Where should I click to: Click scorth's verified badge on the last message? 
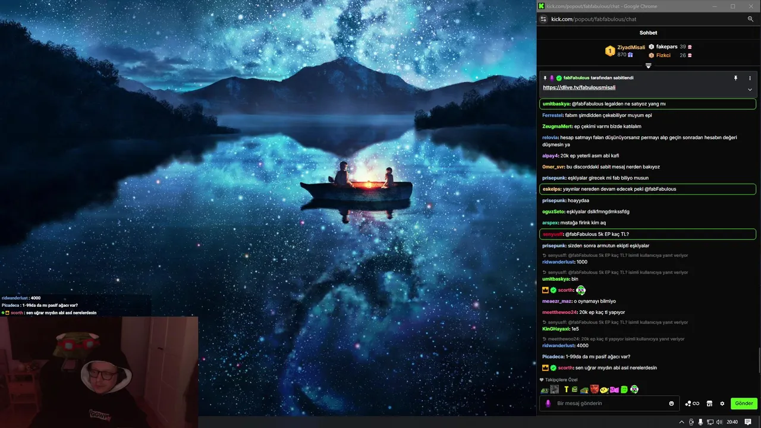(553, 368)
